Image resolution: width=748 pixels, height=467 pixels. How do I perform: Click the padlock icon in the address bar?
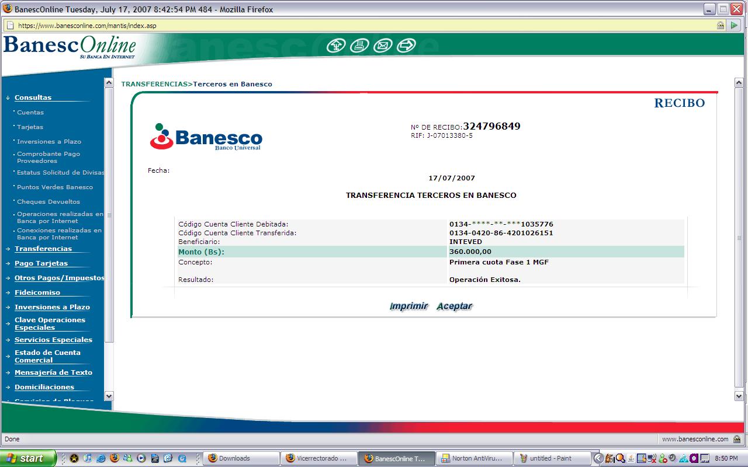point(721,26)
